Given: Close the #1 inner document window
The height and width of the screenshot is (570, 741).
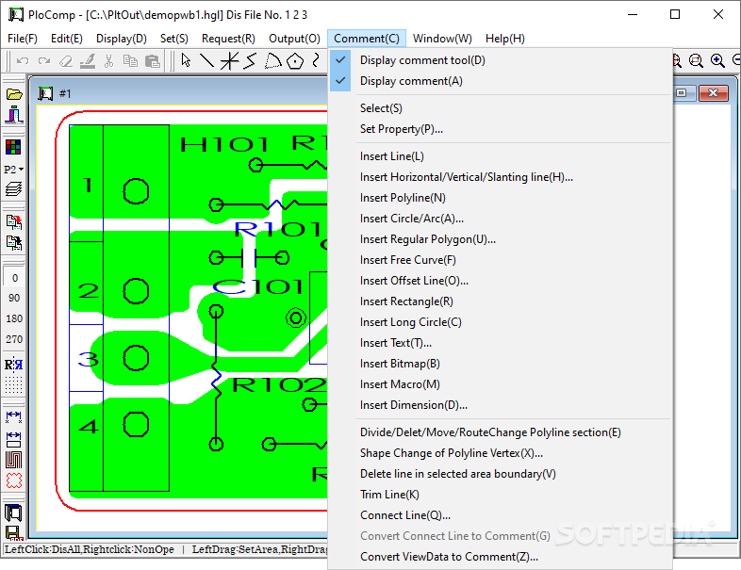Looking at the screenshot, I should [713, 93].
